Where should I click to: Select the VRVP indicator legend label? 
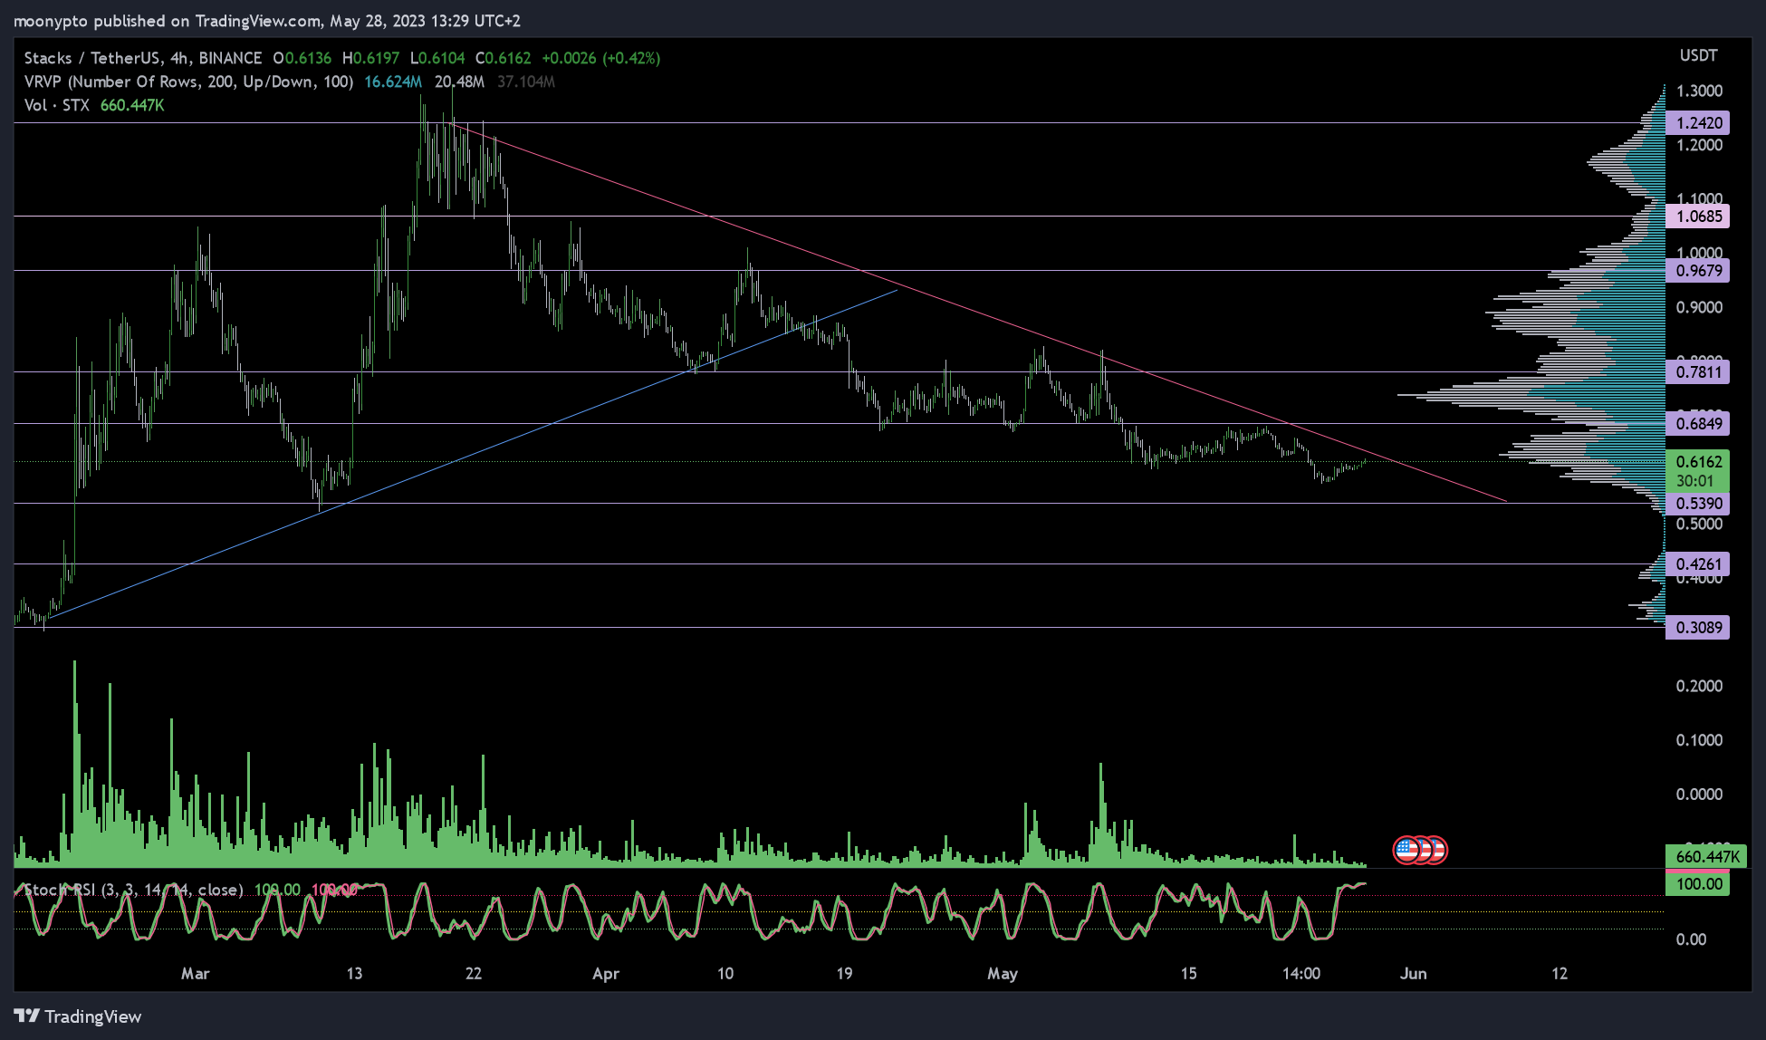pos(188,82)
